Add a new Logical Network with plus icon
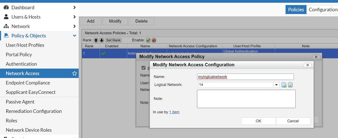The image size is (338, 138). tap(284, 85)
